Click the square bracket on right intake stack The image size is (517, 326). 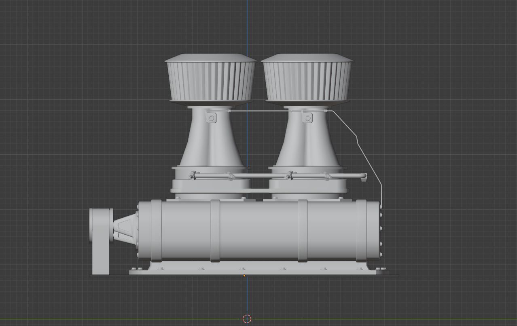[x=307, y=118]
